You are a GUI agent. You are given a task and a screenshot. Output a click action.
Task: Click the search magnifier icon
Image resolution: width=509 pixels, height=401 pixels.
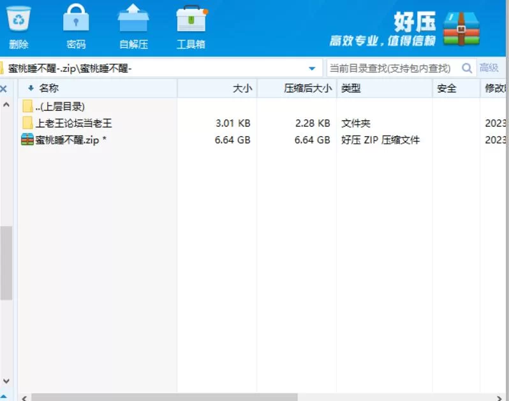coord(467,68)
